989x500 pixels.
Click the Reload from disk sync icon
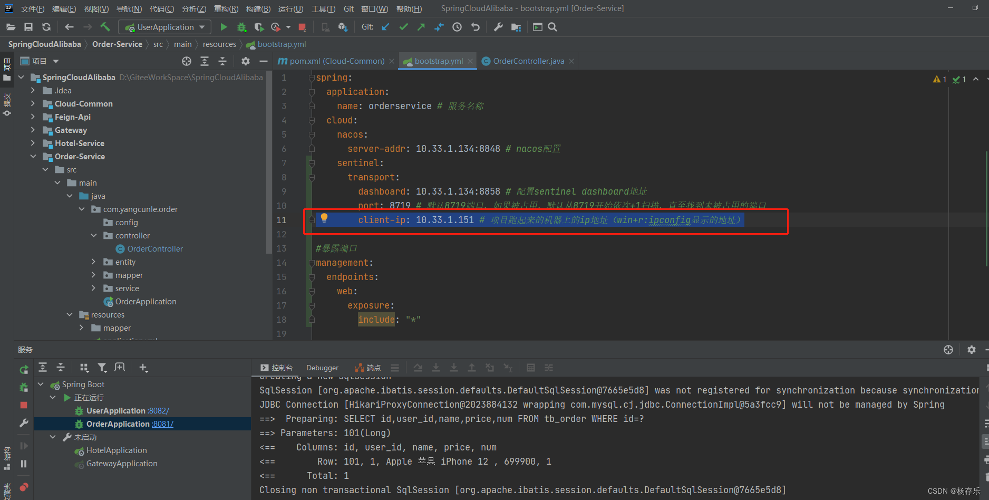pyautogui.click(x=46, y=27)
